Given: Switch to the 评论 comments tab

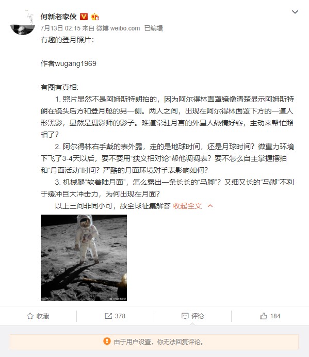Looking at the screenshot, I should (x=192, y=316).
